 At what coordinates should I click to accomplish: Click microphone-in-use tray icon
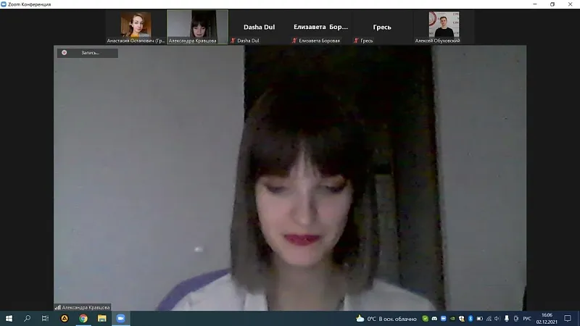click(x=507, y=319)
